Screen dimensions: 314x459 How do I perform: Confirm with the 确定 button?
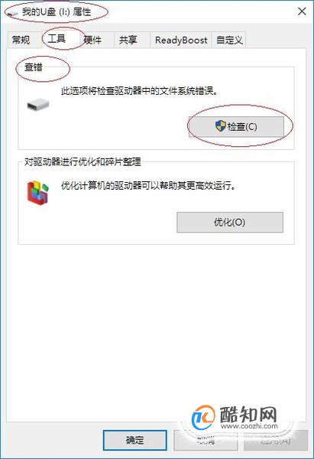point(134,440)
